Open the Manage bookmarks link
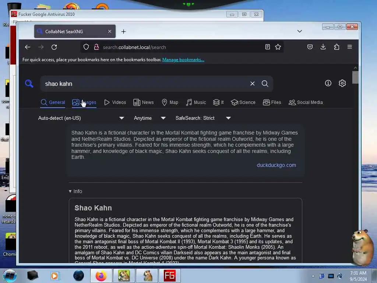This screenshot has height=283, width=377. [183, 60]
